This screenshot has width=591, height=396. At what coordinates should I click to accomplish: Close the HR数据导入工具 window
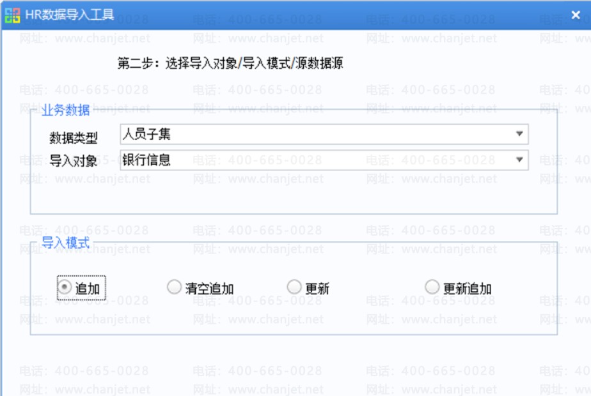click(575, 15)
